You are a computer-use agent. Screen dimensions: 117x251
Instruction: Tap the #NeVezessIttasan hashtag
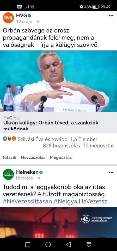[27, 201]
